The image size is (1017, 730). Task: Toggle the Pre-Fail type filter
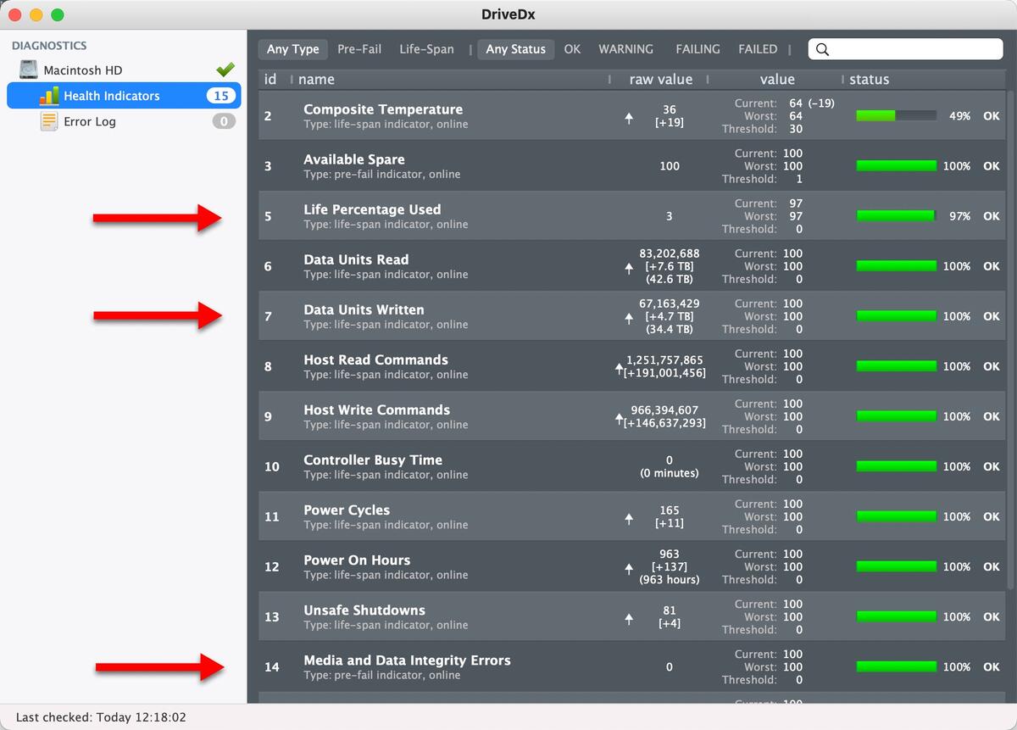[x=359, y=49]
